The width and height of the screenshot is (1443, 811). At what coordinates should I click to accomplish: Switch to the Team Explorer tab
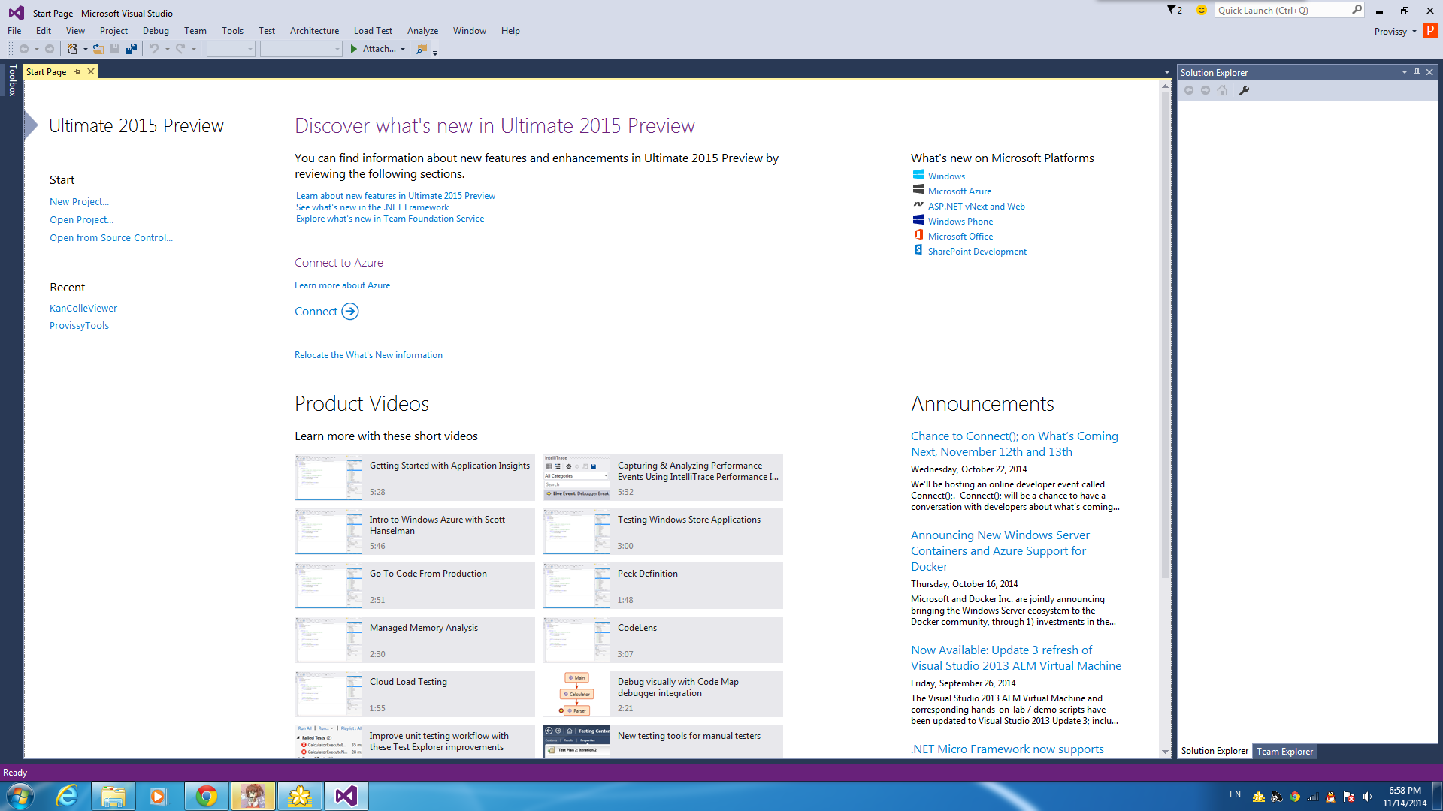(x=1284, y=751)
